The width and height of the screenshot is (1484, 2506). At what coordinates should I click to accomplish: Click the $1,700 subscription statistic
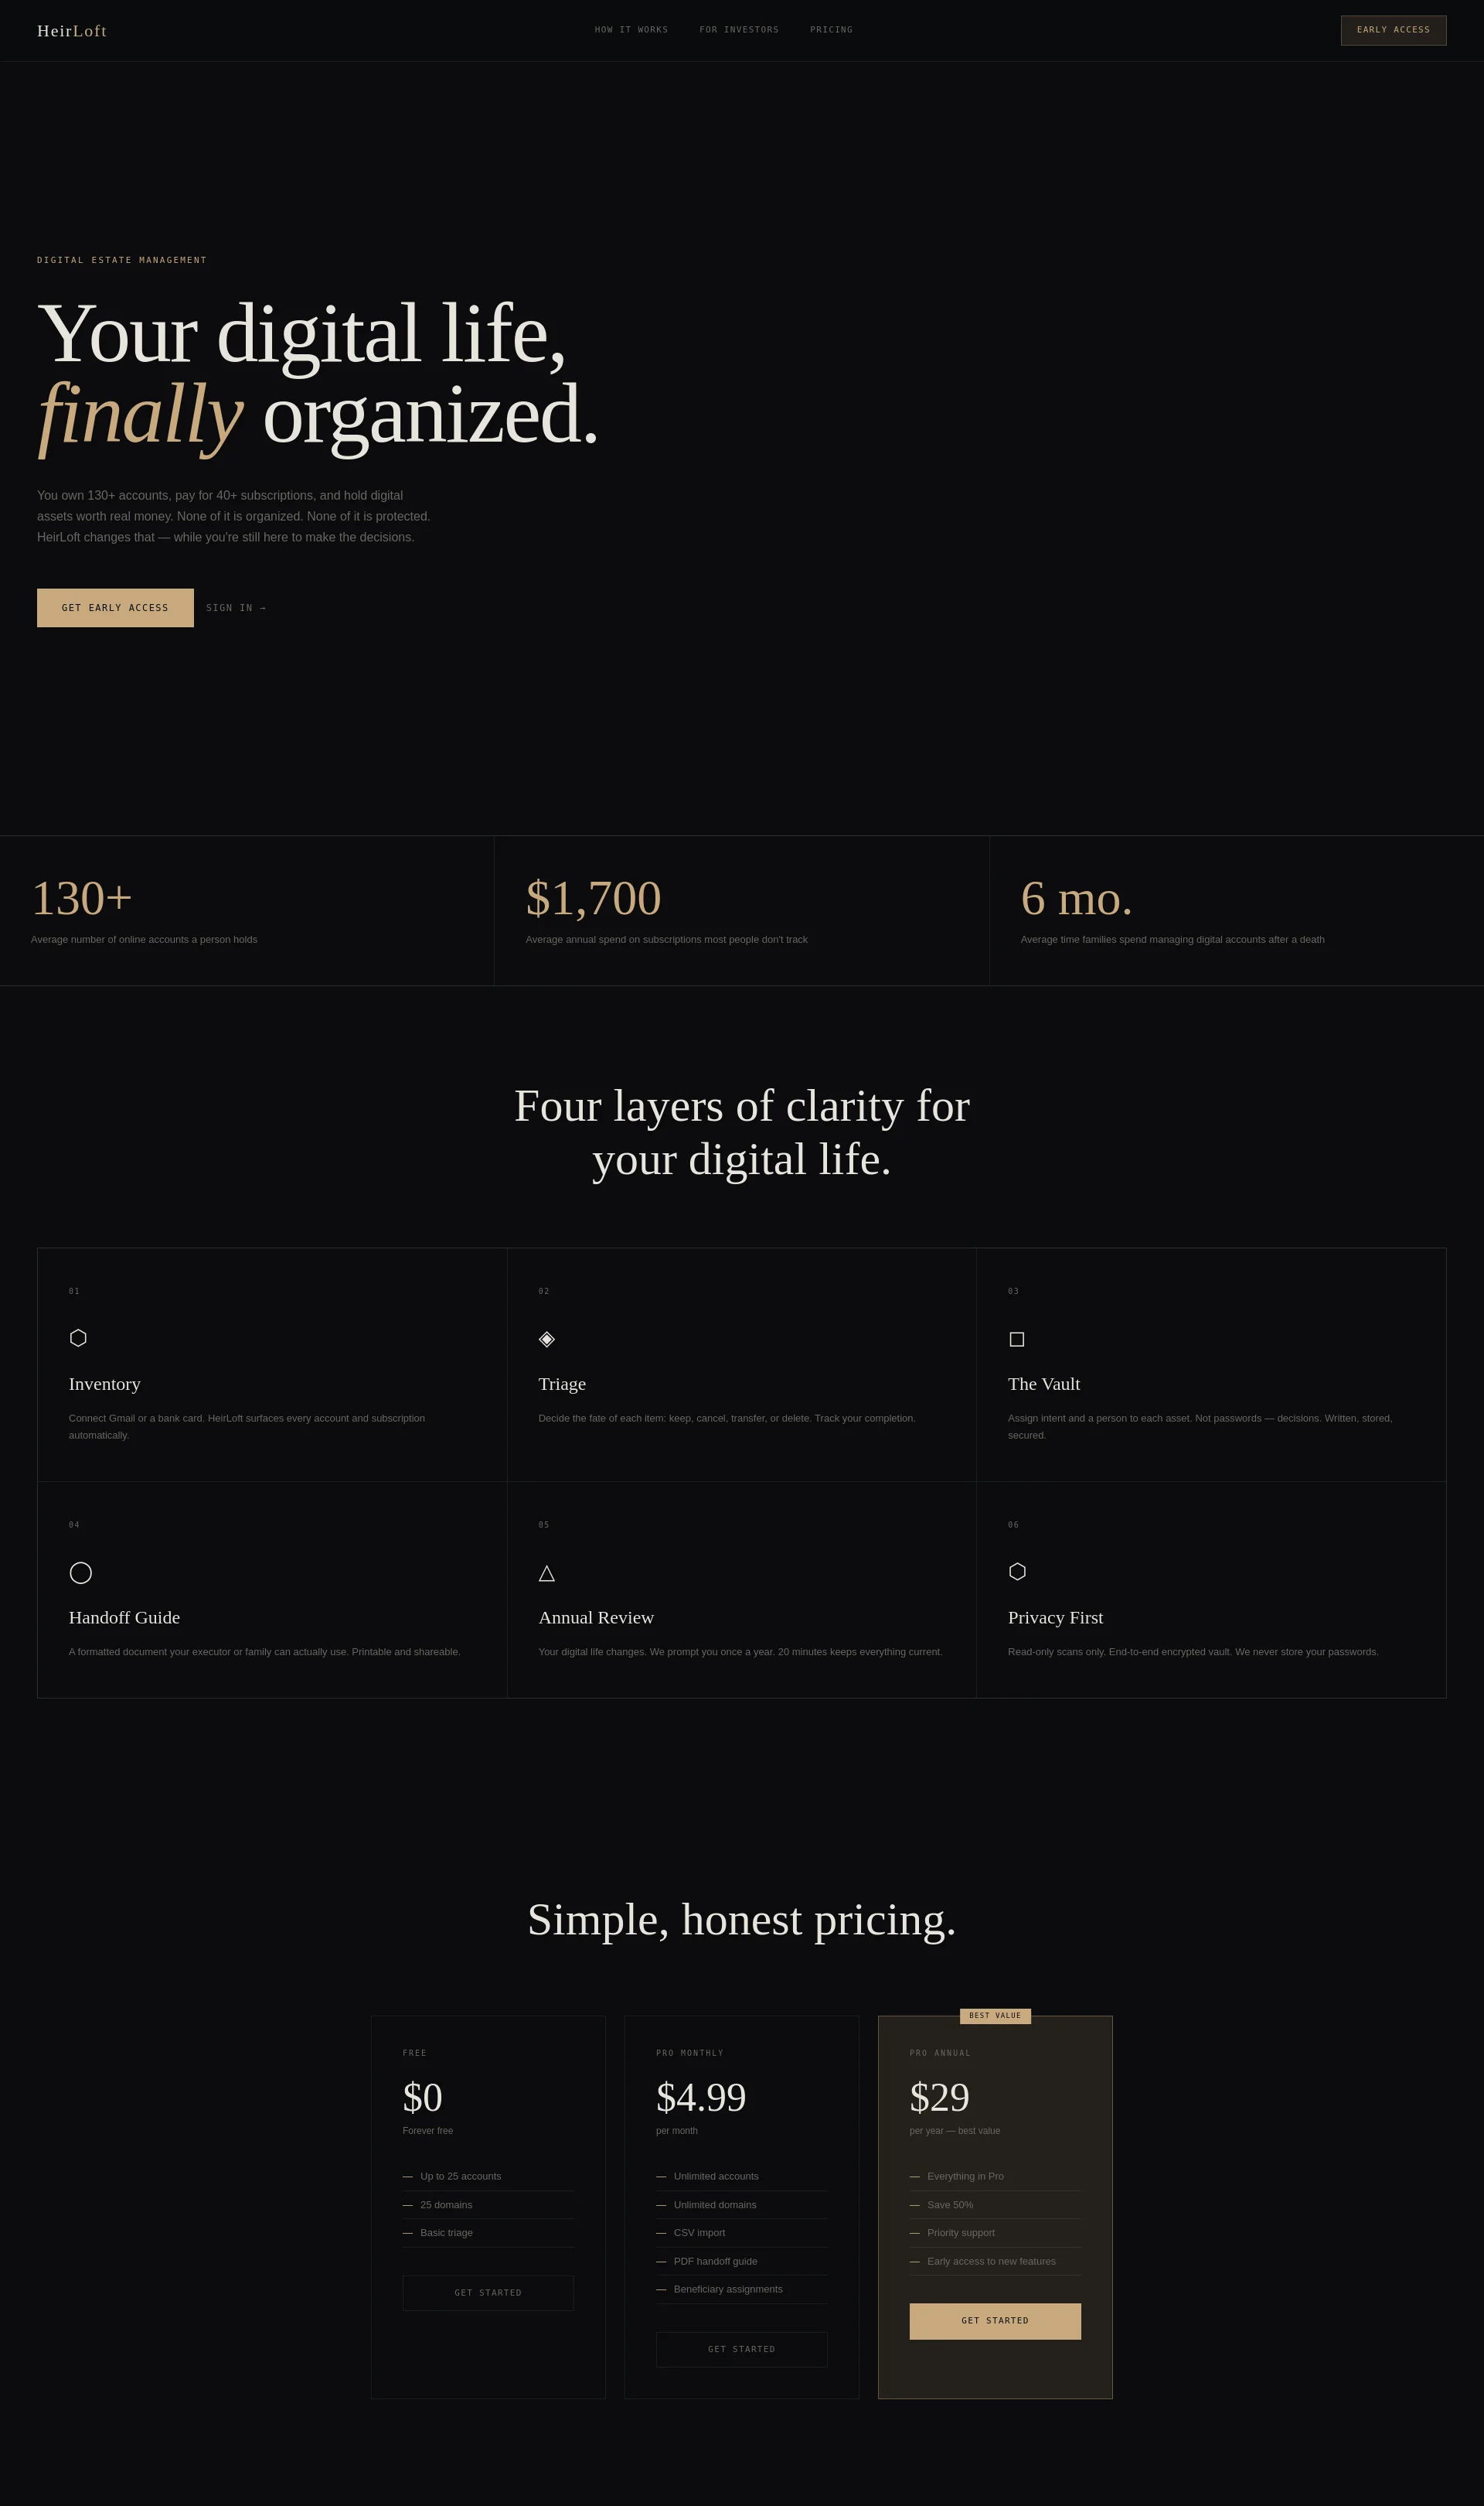592,898
